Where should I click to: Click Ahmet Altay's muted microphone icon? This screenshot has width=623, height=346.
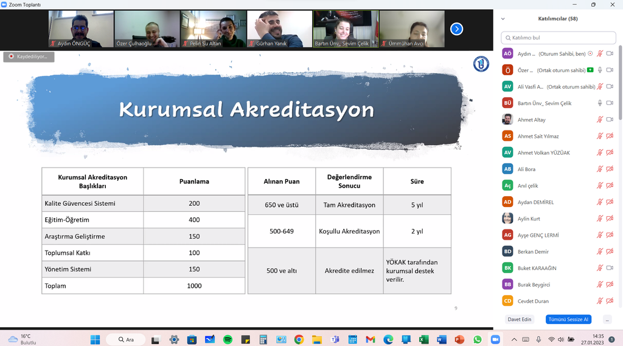(x=600, y=120)
